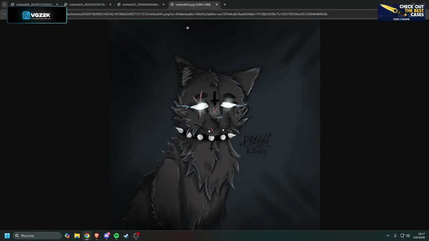Open network status tray icon
Viewport: 429px width, 241px height.
[402, 236]
